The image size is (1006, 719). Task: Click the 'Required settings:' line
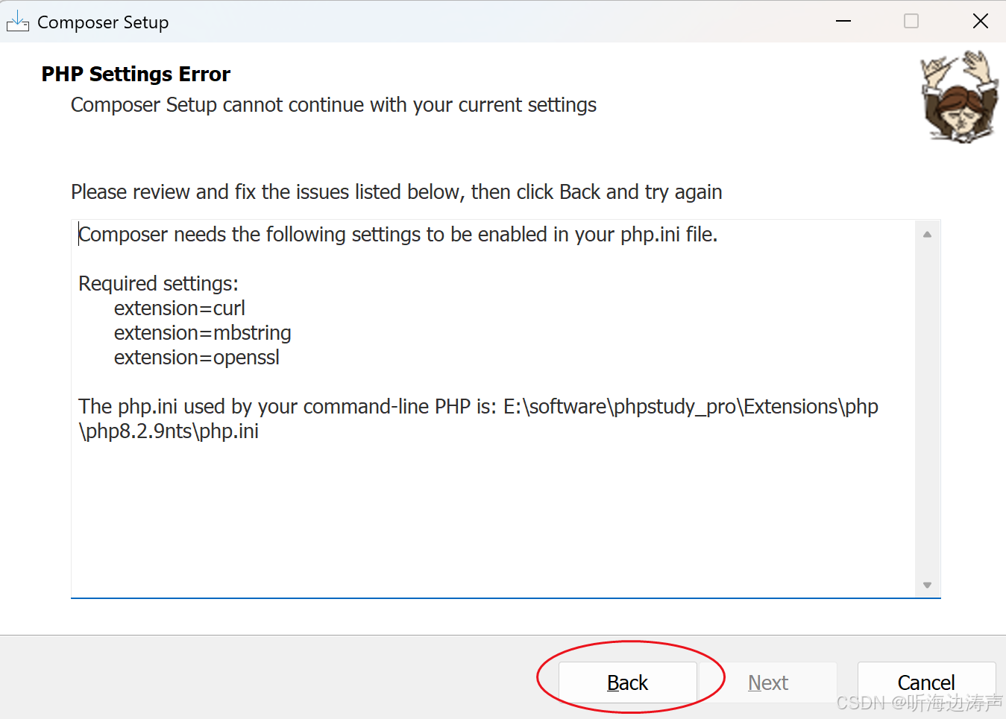click(158, 284)
